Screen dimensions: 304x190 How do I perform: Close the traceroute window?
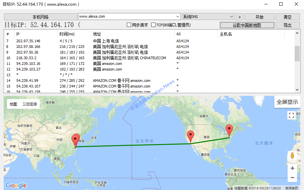pos(296,4)
